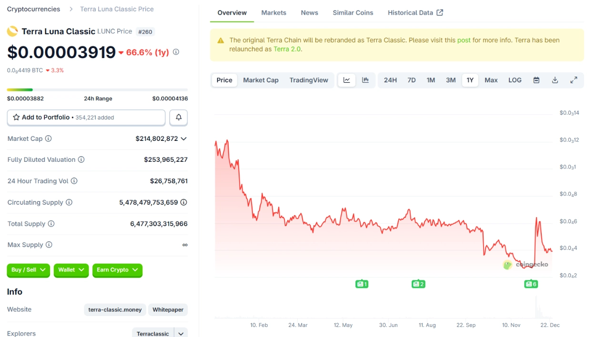The height and width of the screenshot is (337, 597).
Task: Go to Historical Data tab
Action: coord(415,13)
